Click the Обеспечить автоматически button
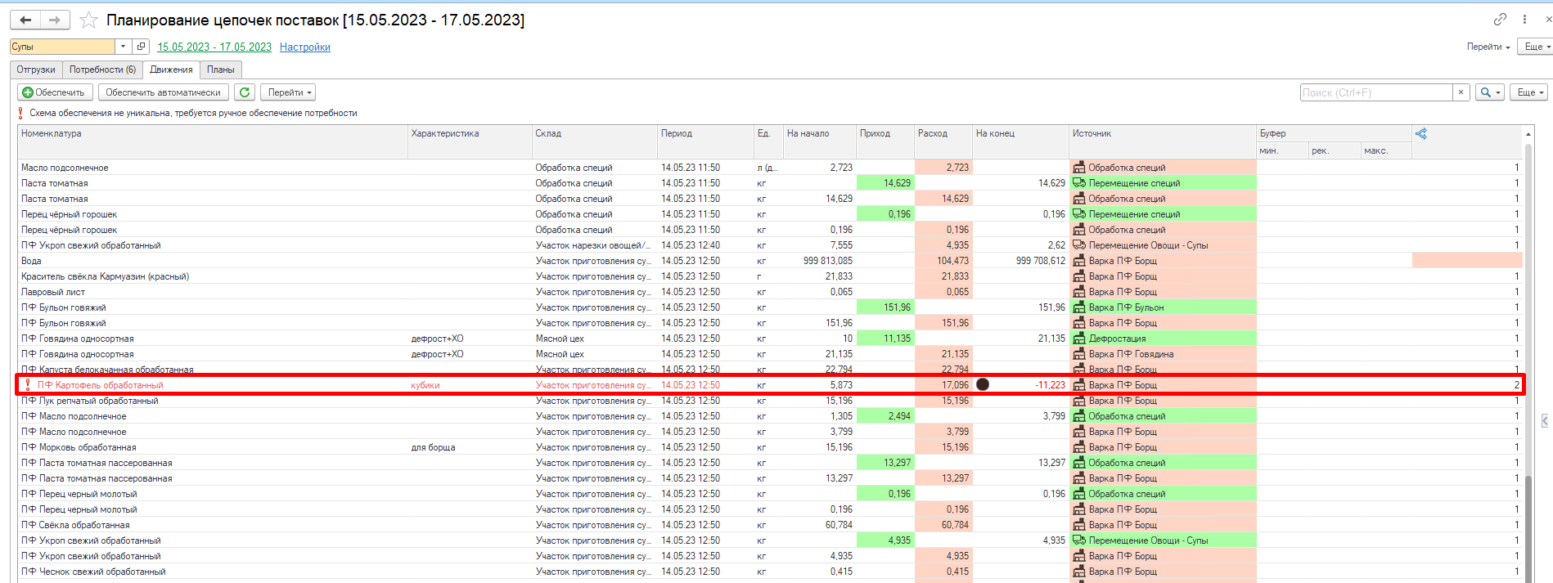This screenshot has width=1553, height=583. (163, 92)
